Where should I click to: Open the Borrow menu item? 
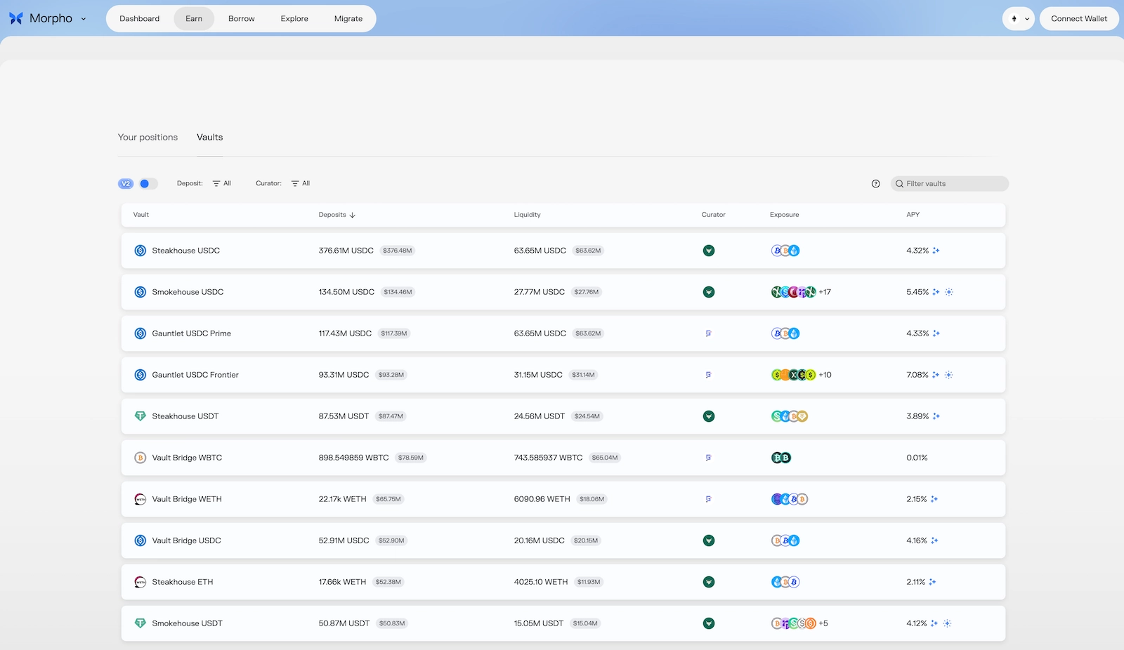(241, 18)
